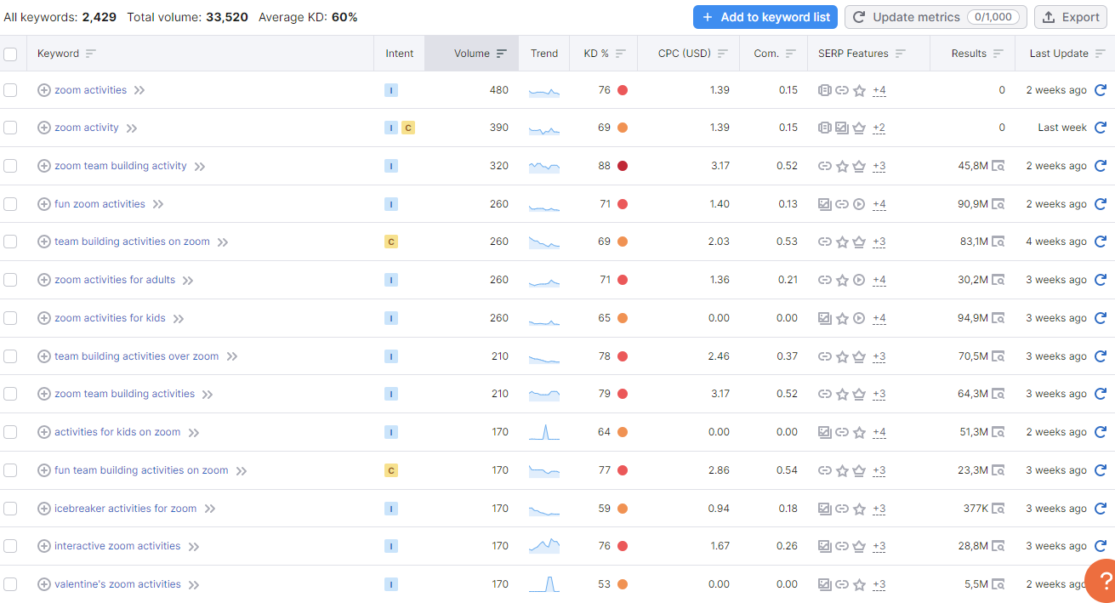Click the Informational intent badge for zoom activities
Screen dimensions: 1115x603
(391, 90)
